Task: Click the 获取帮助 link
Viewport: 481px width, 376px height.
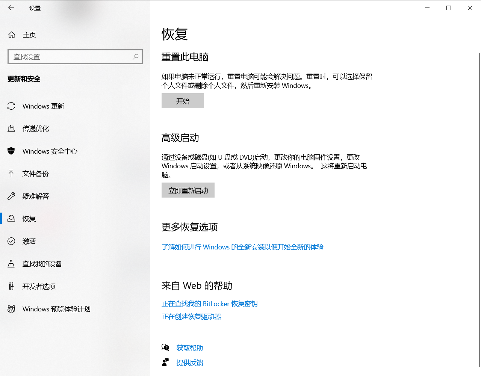Action: [189, 348]
